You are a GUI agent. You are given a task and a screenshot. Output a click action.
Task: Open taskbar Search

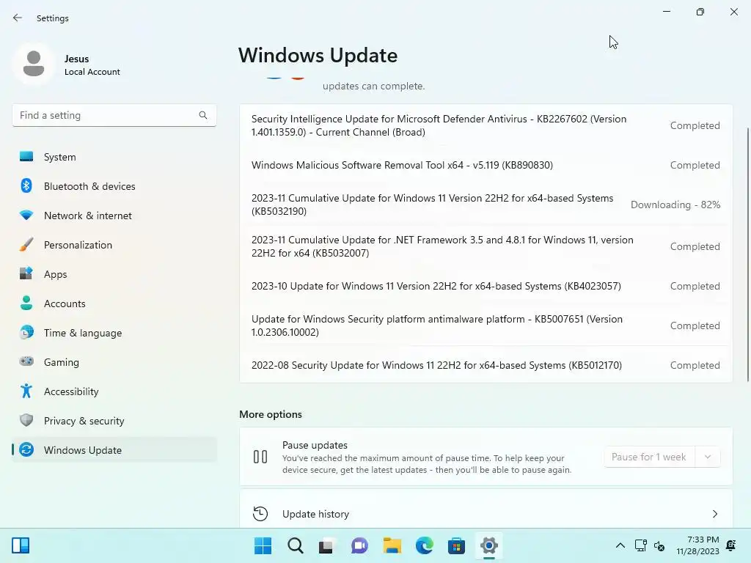tap(295, 545)
